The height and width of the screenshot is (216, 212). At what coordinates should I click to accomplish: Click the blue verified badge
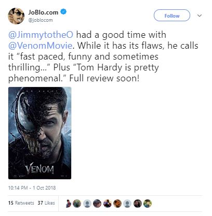point(63,12)
